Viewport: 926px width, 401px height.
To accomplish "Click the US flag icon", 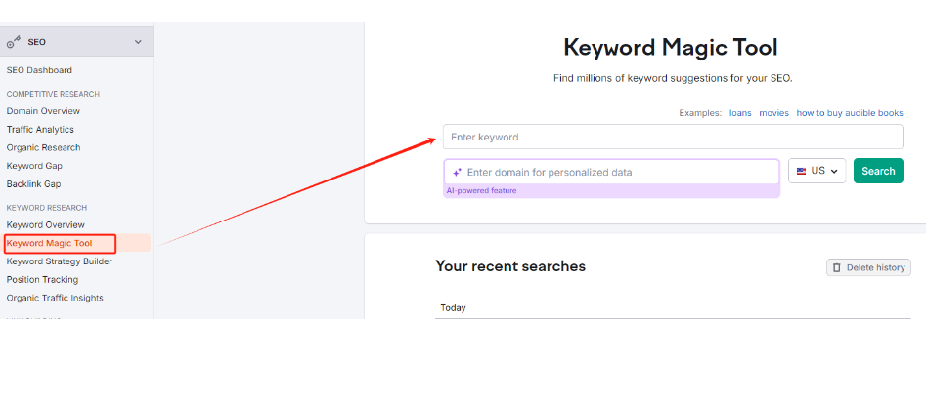I will pyautogui.click(x=802, y=171).
